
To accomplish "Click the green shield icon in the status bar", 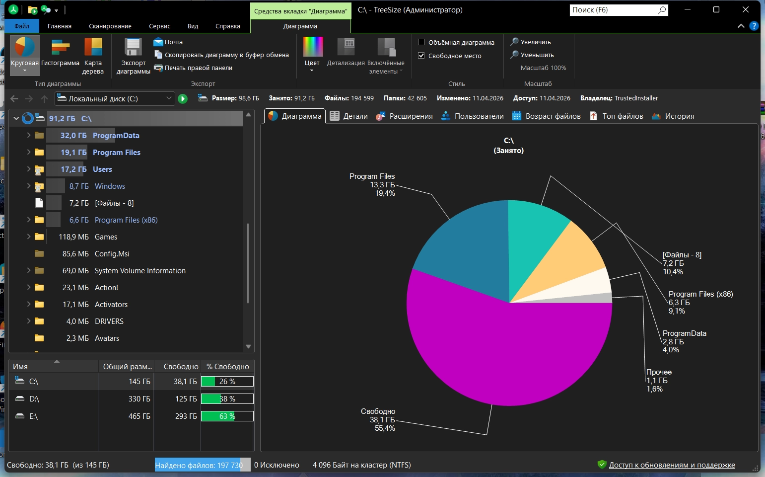I will [x=602, y=465].
